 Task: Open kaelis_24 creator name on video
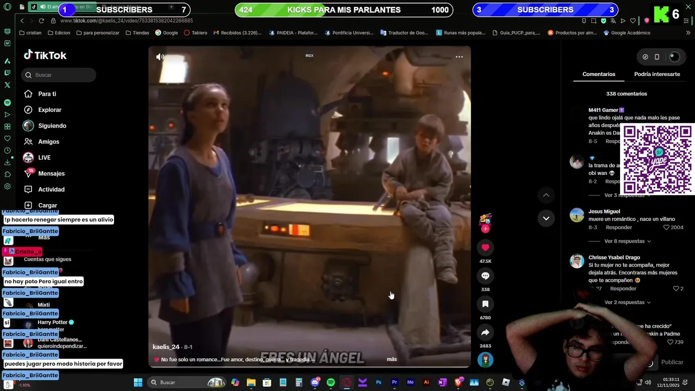click(166, 347)
